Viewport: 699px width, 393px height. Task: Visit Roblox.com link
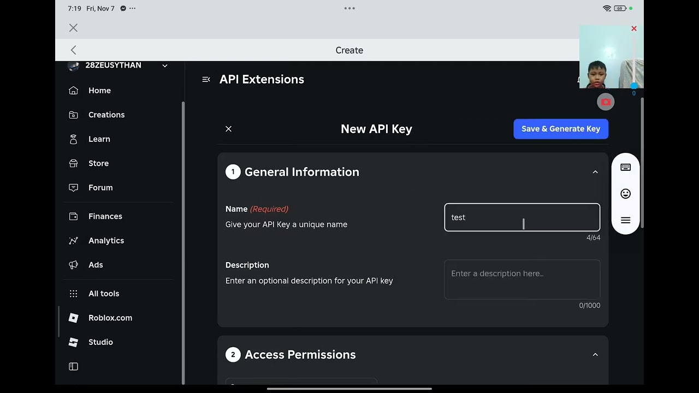(x=110, y=318)
